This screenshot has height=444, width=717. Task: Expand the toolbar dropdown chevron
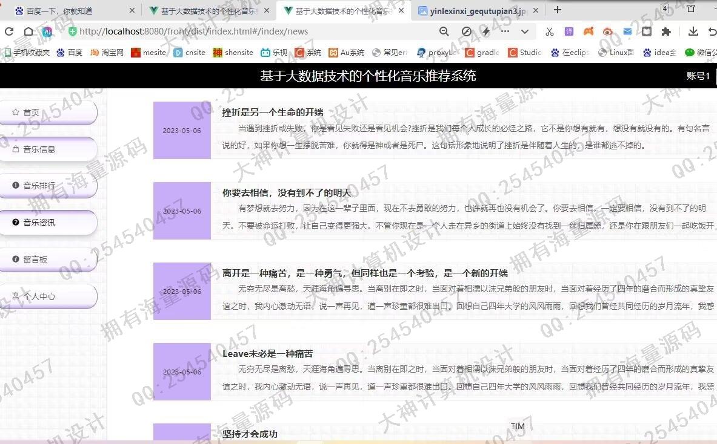(x=524, y=31)
